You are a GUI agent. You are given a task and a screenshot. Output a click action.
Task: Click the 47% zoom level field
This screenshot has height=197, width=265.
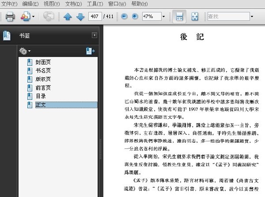click(x=152, y=16)
